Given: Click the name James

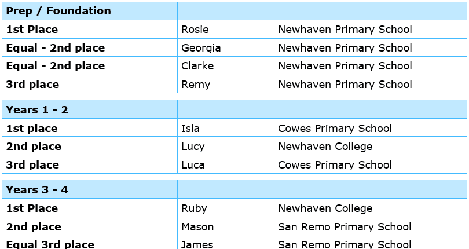Looking at the screenshot, I should coord(197,244).
